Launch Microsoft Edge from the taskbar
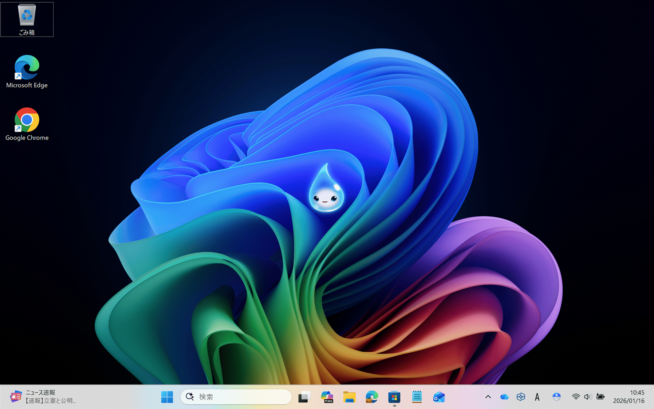654x409 pixels. click(372, 397)
